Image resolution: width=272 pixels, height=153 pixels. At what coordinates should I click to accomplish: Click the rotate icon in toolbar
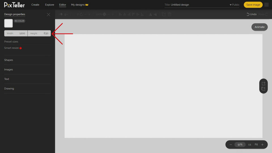(x=81, y=14)
